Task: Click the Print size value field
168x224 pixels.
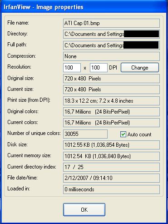Action: pyautogui.click(x=111, y=101)
